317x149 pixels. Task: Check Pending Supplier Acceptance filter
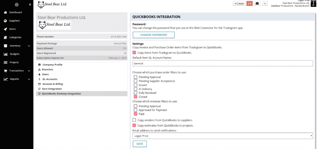136,81
